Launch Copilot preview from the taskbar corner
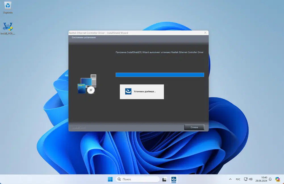Viewport: 284px width, 184px height. (x=277, y=179)
